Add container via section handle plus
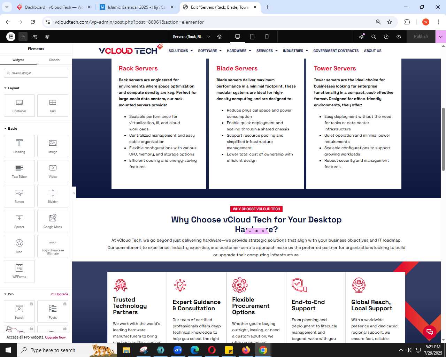 pyautogui.click(x=250, y=231)
